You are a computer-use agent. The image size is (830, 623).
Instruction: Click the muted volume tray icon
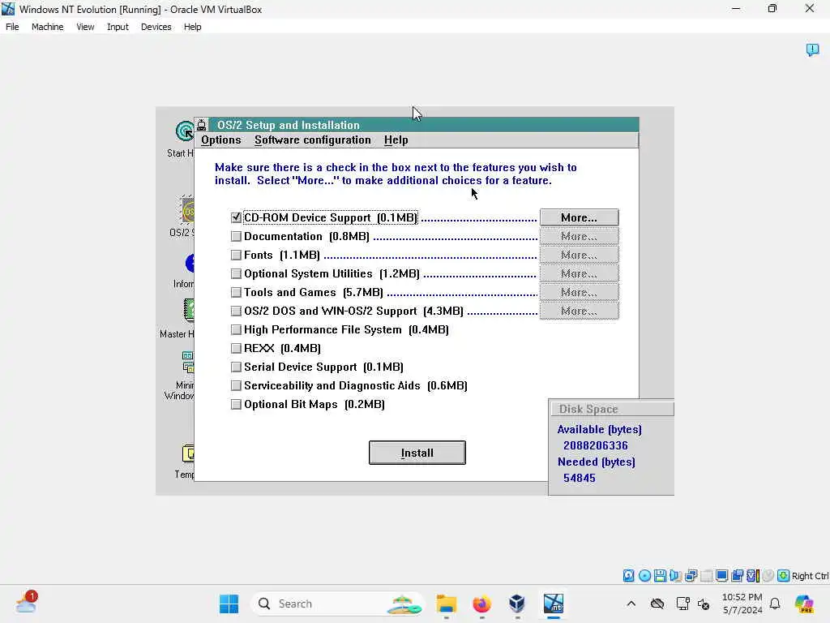[704, 604]
